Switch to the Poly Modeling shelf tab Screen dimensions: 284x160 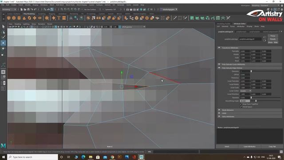pos(29,14)
